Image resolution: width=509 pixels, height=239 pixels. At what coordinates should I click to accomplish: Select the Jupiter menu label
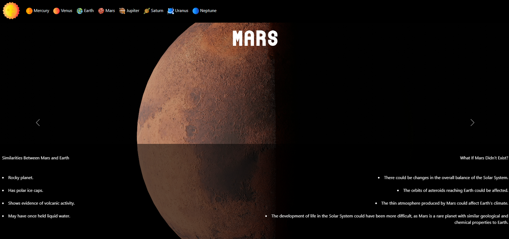(x=133, y=11)
